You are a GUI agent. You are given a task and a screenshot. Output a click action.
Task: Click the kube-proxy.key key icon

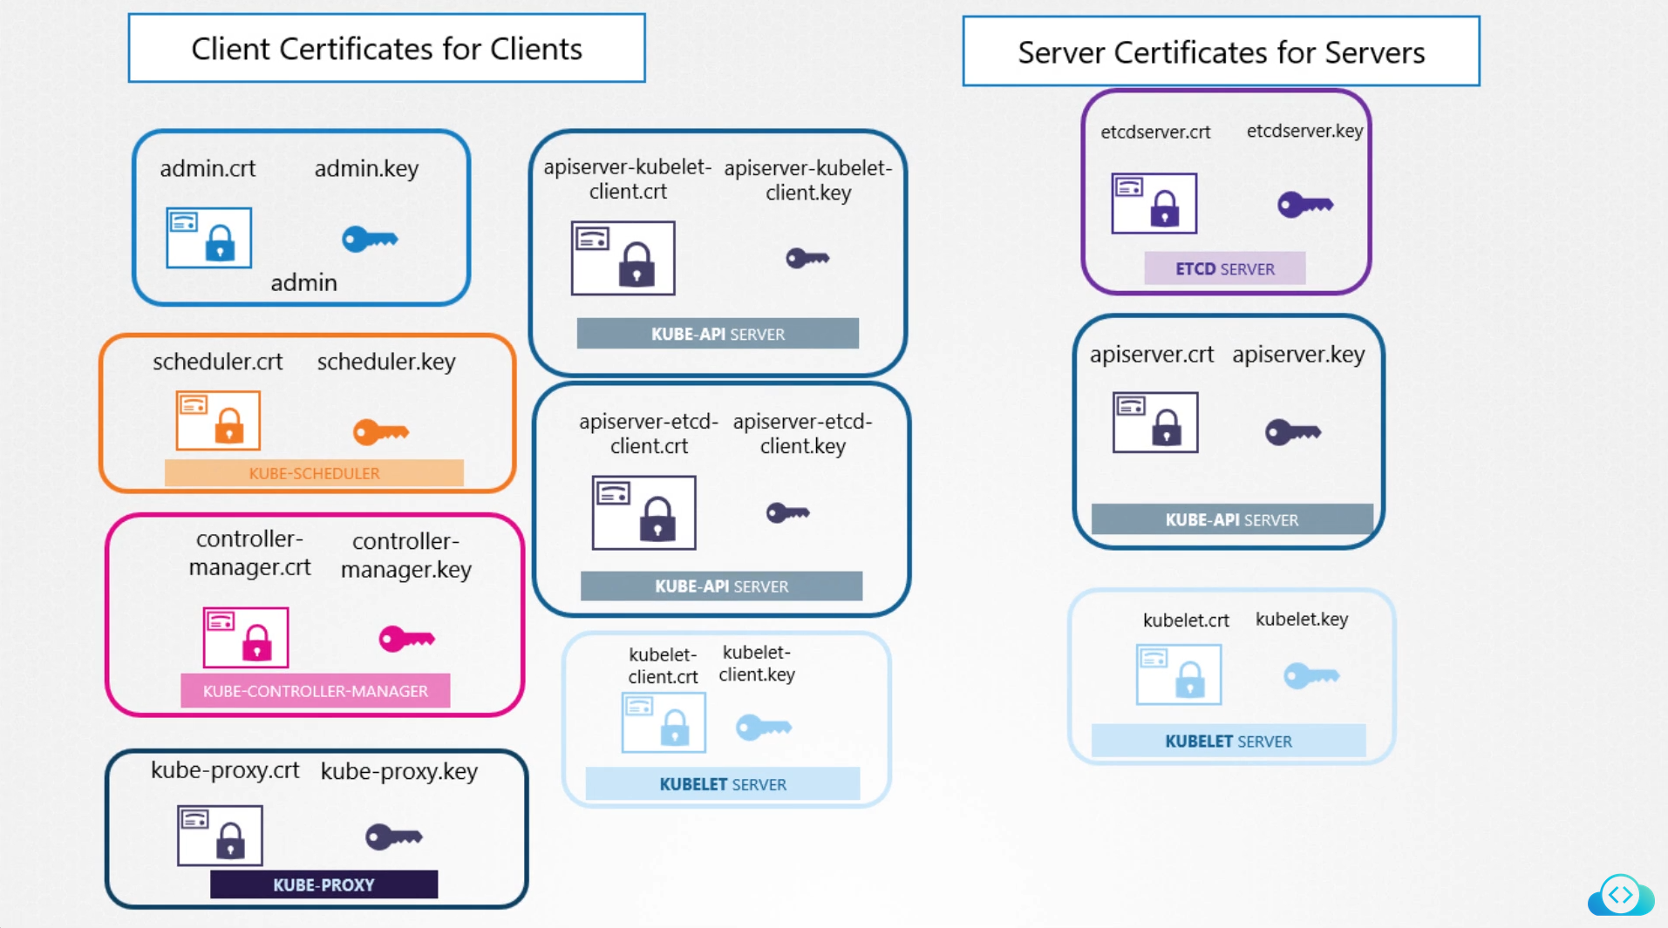[393, 837]
